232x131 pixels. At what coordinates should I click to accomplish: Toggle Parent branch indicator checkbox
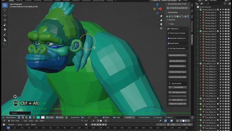[x=169, y=33]
